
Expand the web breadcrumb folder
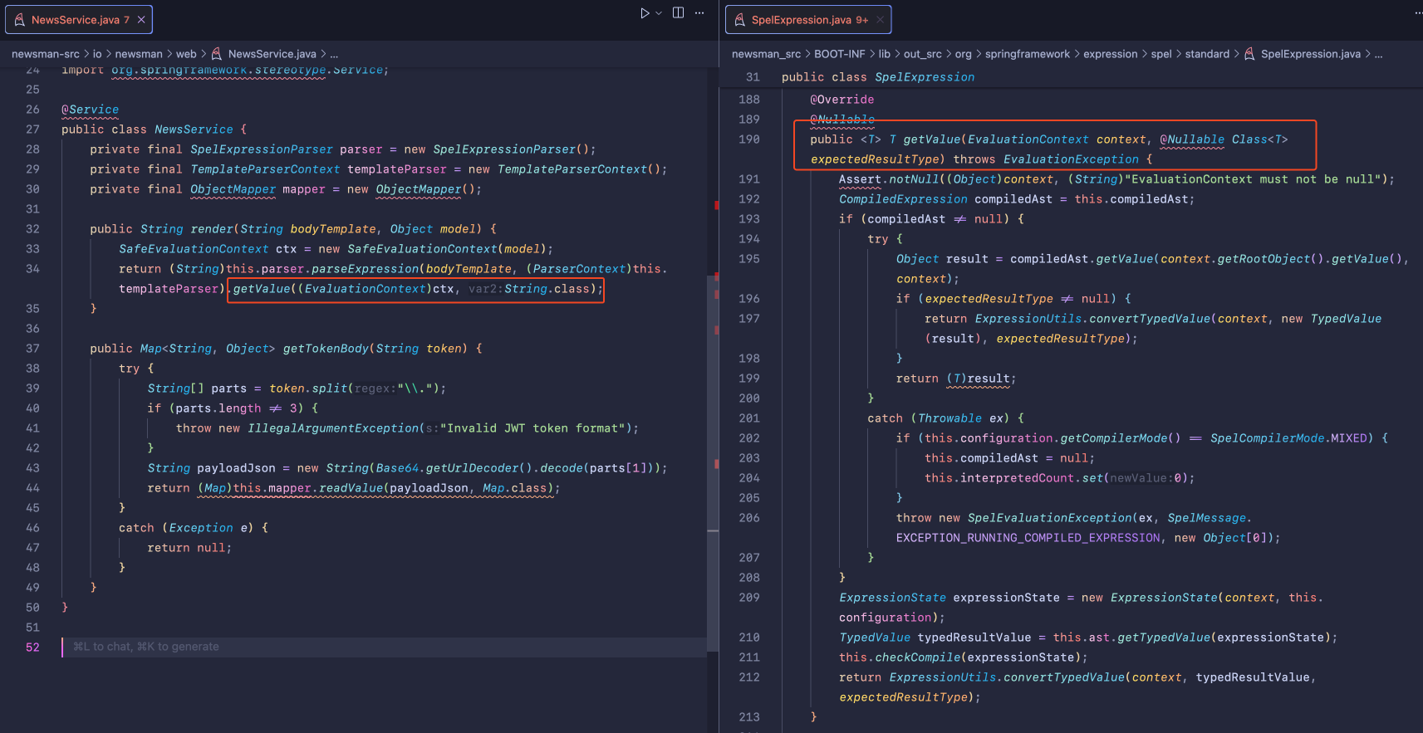[186, 54]
